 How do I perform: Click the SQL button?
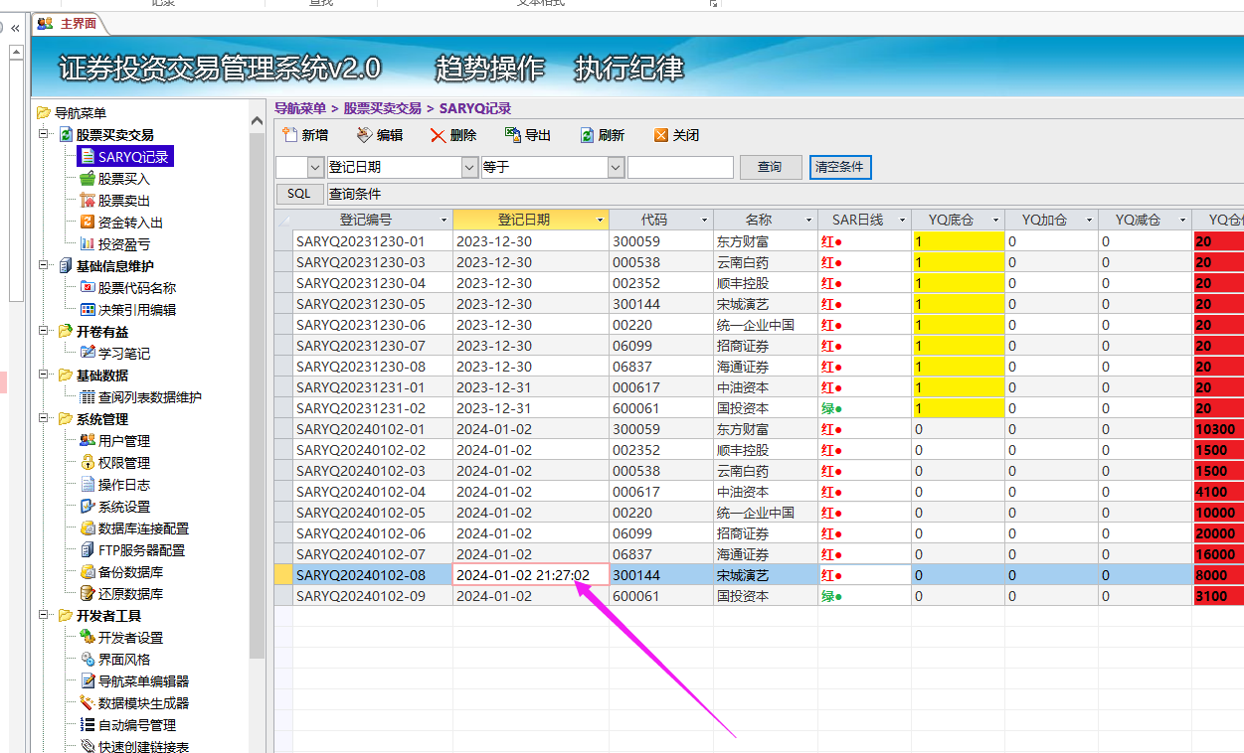click(299, 194)
